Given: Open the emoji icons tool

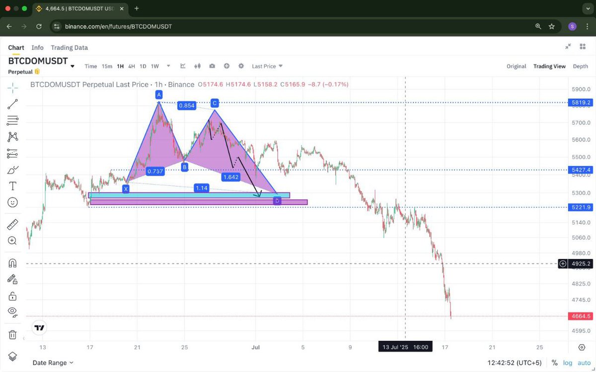Looking at the screenshot, I should click(x=12, y=202).
